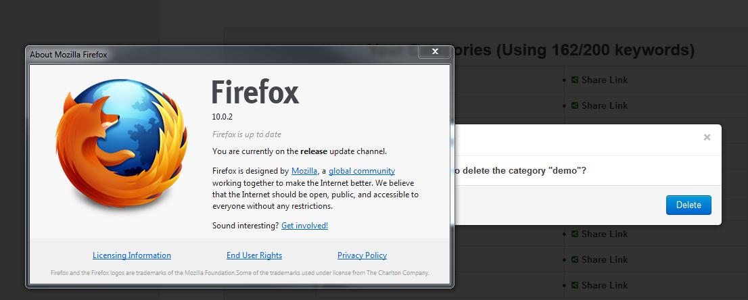Image resolution: width=748 pixels, height=300 pixels.
Task: Click the topmost Share Link text
Action: [605, 80]
